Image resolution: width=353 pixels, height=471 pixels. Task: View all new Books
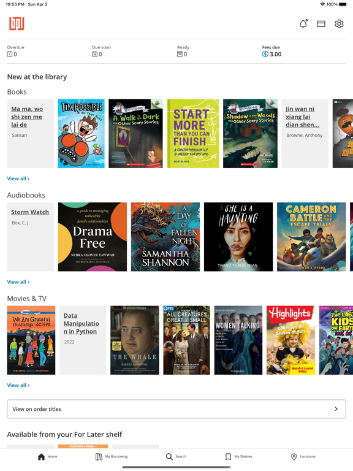tap(18, 178)
